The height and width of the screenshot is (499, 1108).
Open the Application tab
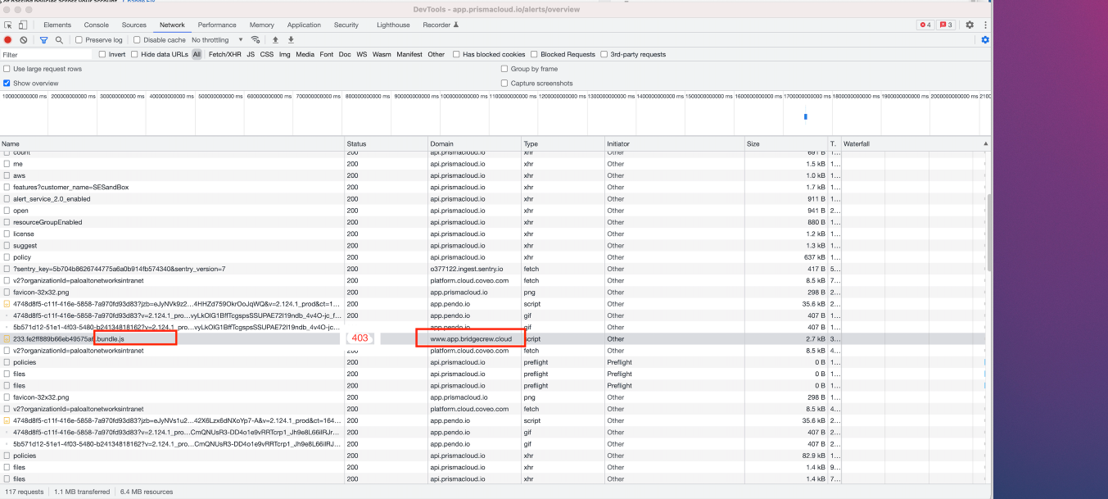point(304,25)
